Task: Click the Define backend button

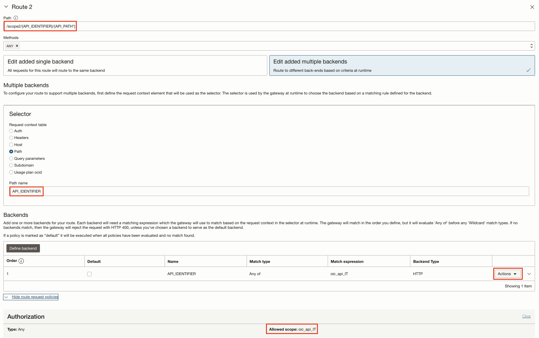Action: click(x=23, y=248)
